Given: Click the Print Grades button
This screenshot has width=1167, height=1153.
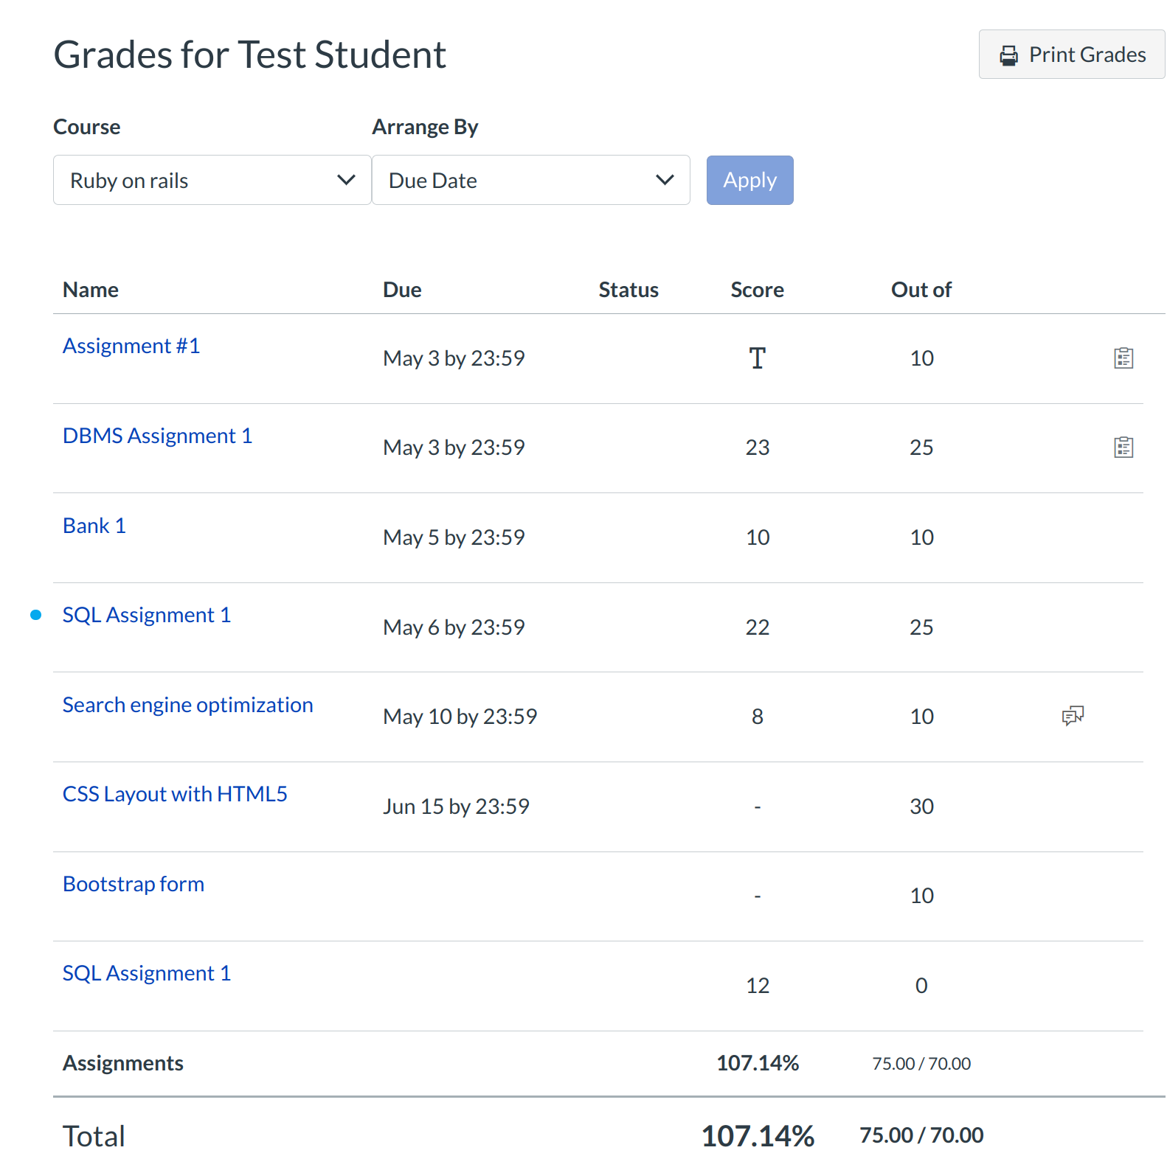Looking at the screenshot, I should coord(1071,55).
